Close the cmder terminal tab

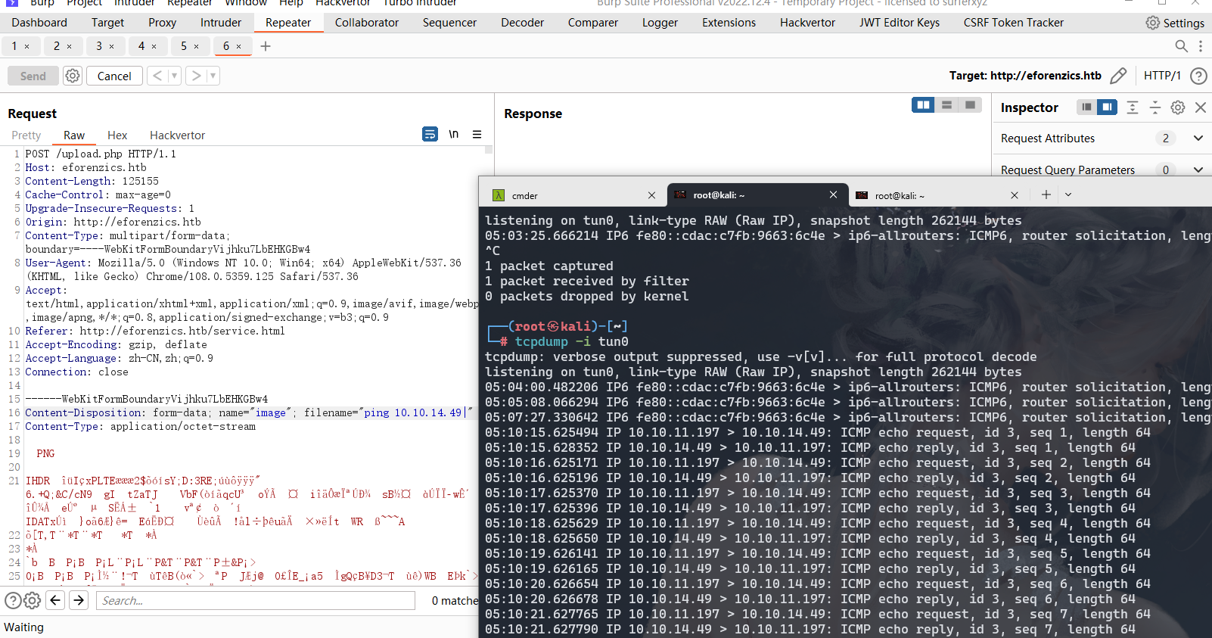tap(651, 195)
